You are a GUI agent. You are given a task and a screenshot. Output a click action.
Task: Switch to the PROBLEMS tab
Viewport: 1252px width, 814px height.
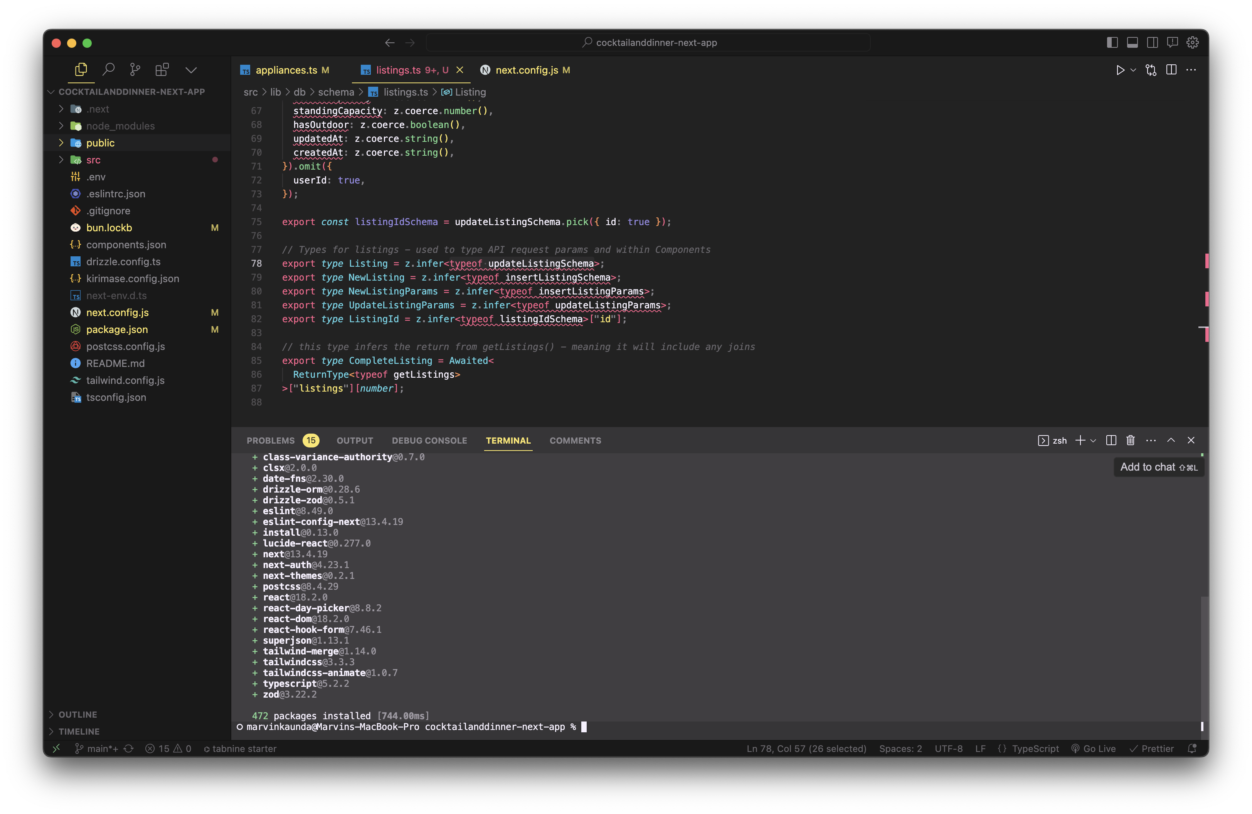tap(270, 441)
